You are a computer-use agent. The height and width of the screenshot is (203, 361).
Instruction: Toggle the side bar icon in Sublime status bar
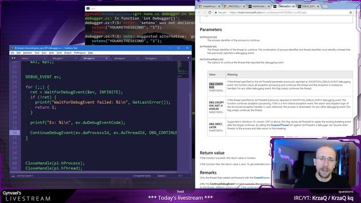click(x=13, y=175)
